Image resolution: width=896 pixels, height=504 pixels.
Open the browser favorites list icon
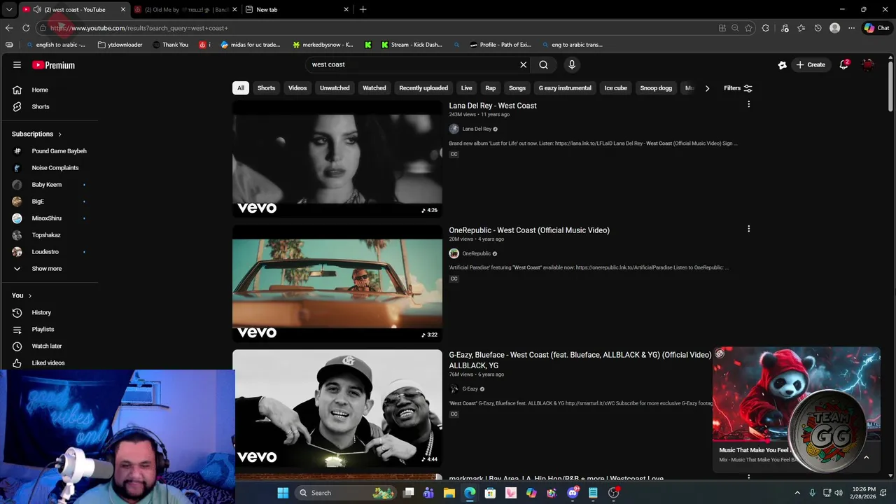coord(801,28)
